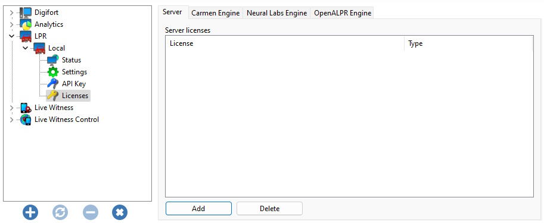Click the blue API Key icon
Viewport: 544px width, 223px height.
(53, 84)
